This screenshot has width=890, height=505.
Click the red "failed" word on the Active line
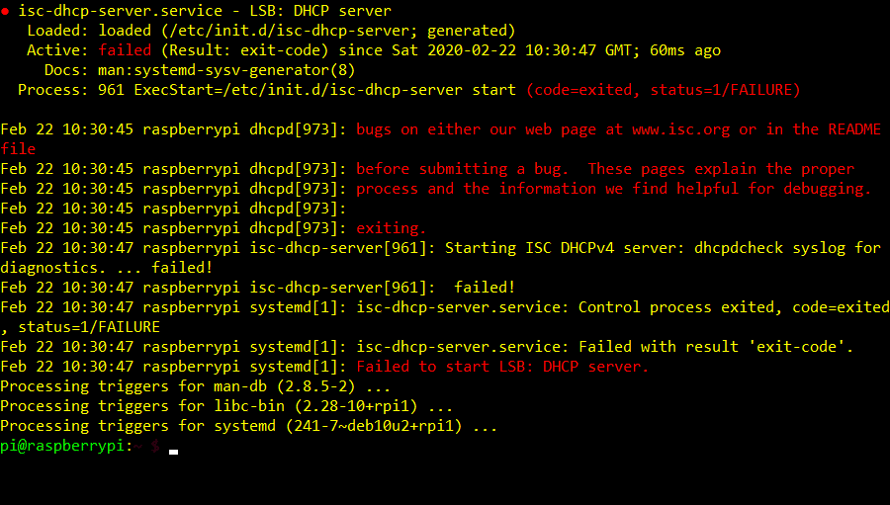point(125,50)
